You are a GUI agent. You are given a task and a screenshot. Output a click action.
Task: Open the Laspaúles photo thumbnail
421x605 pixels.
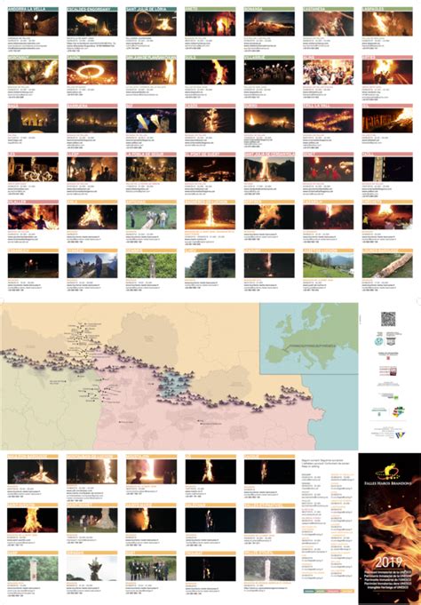387,24
